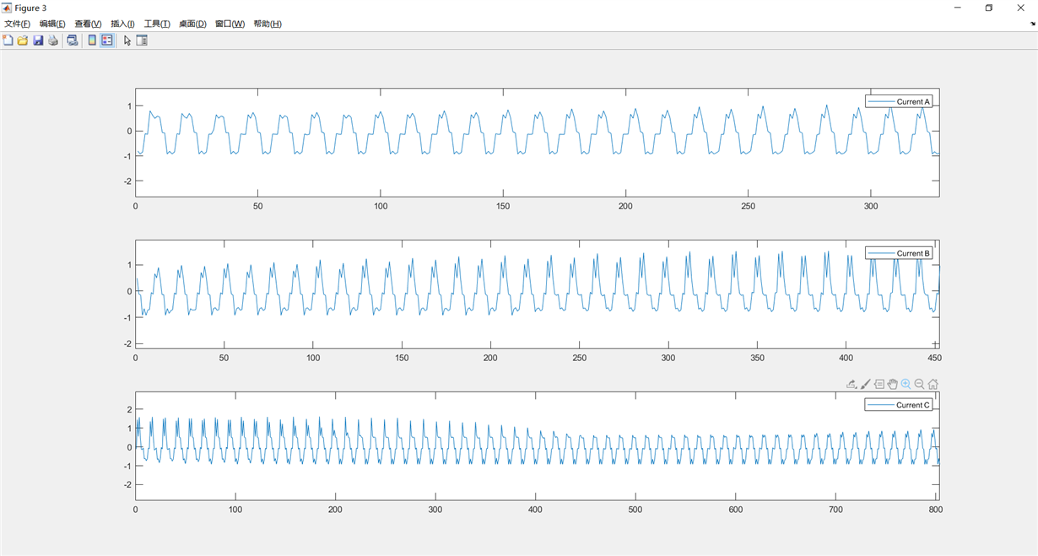Viewport: 1038px width, 556px height.
Task: Open the 工具(T) menu
Action: click(x=157, y=24)
